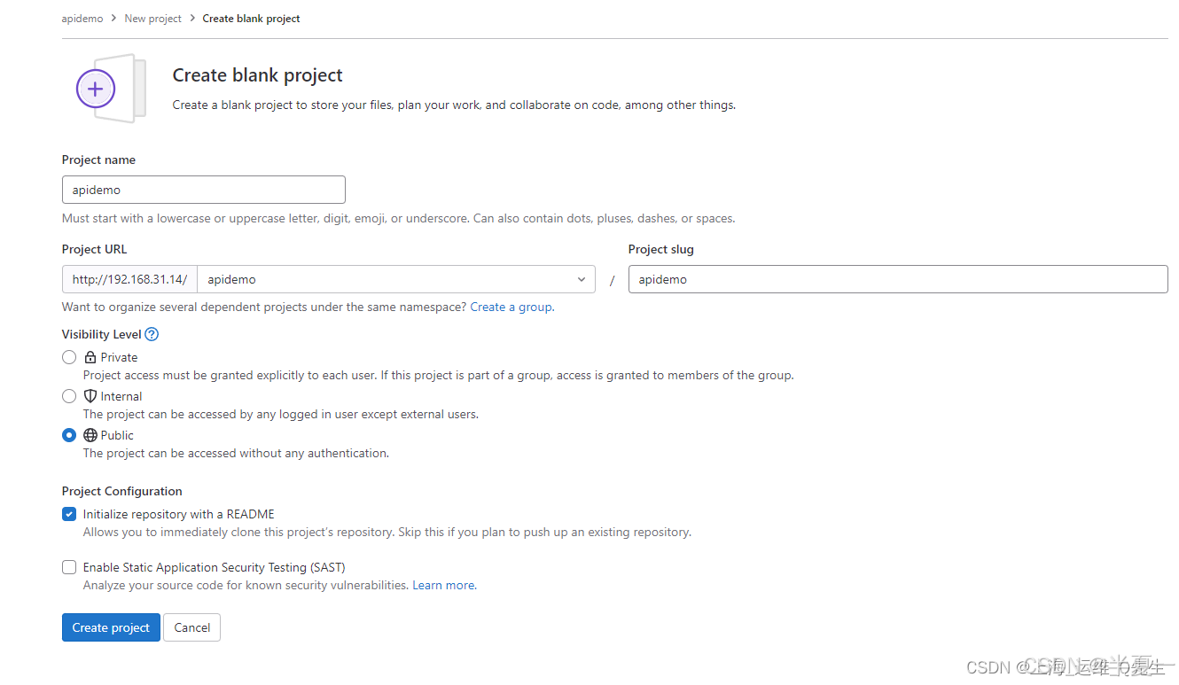Select the Private visibility radio button
The width and height of the screenshot is (1179, 685).
click(69, 356)
